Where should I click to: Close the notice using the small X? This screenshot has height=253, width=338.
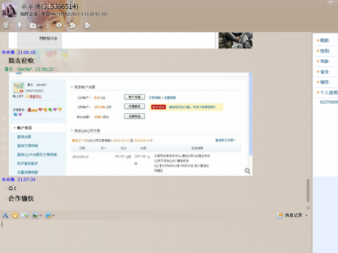(x=308, y=208)
